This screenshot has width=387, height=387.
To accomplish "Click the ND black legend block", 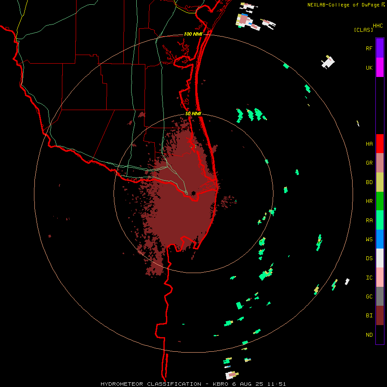I will [380, 335].
